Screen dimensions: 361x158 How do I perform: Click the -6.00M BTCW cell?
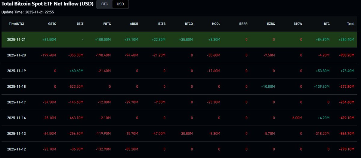pyautogui.click(x=296, y=118)
